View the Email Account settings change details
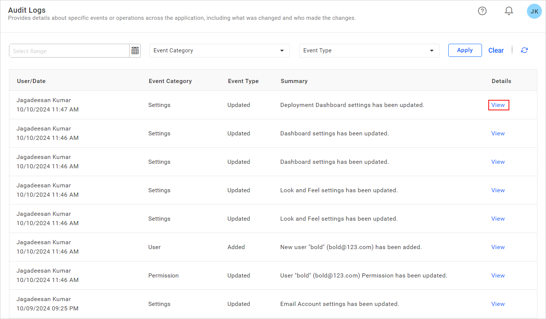The height and width of the screenshot is (319, 546). (x=498, y=304)
